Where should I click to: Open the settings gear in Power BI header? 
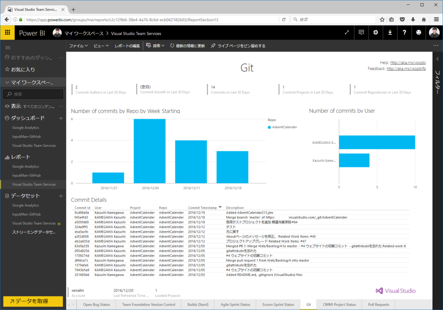coord(376,32)
